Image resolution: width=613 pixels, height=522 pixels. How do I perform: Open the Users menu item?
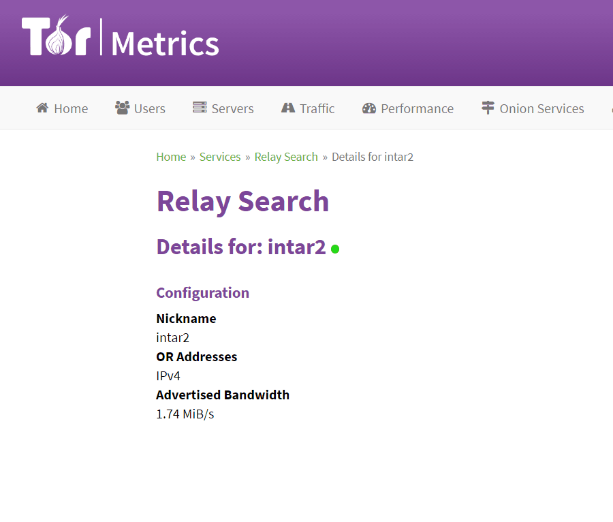(x=140, y=108)
